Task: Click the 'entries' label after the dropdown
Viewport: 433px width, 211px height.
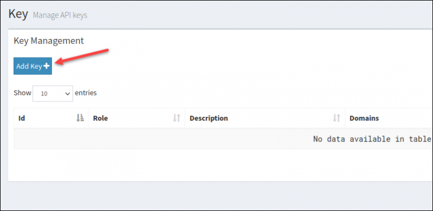Action: coord(86,93)
